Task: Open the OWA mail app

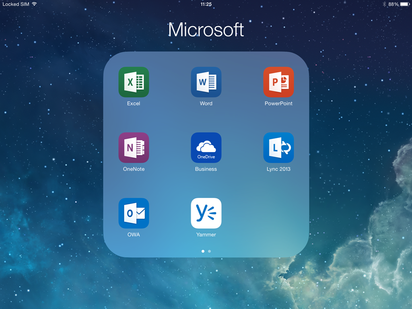Action: 134,213
